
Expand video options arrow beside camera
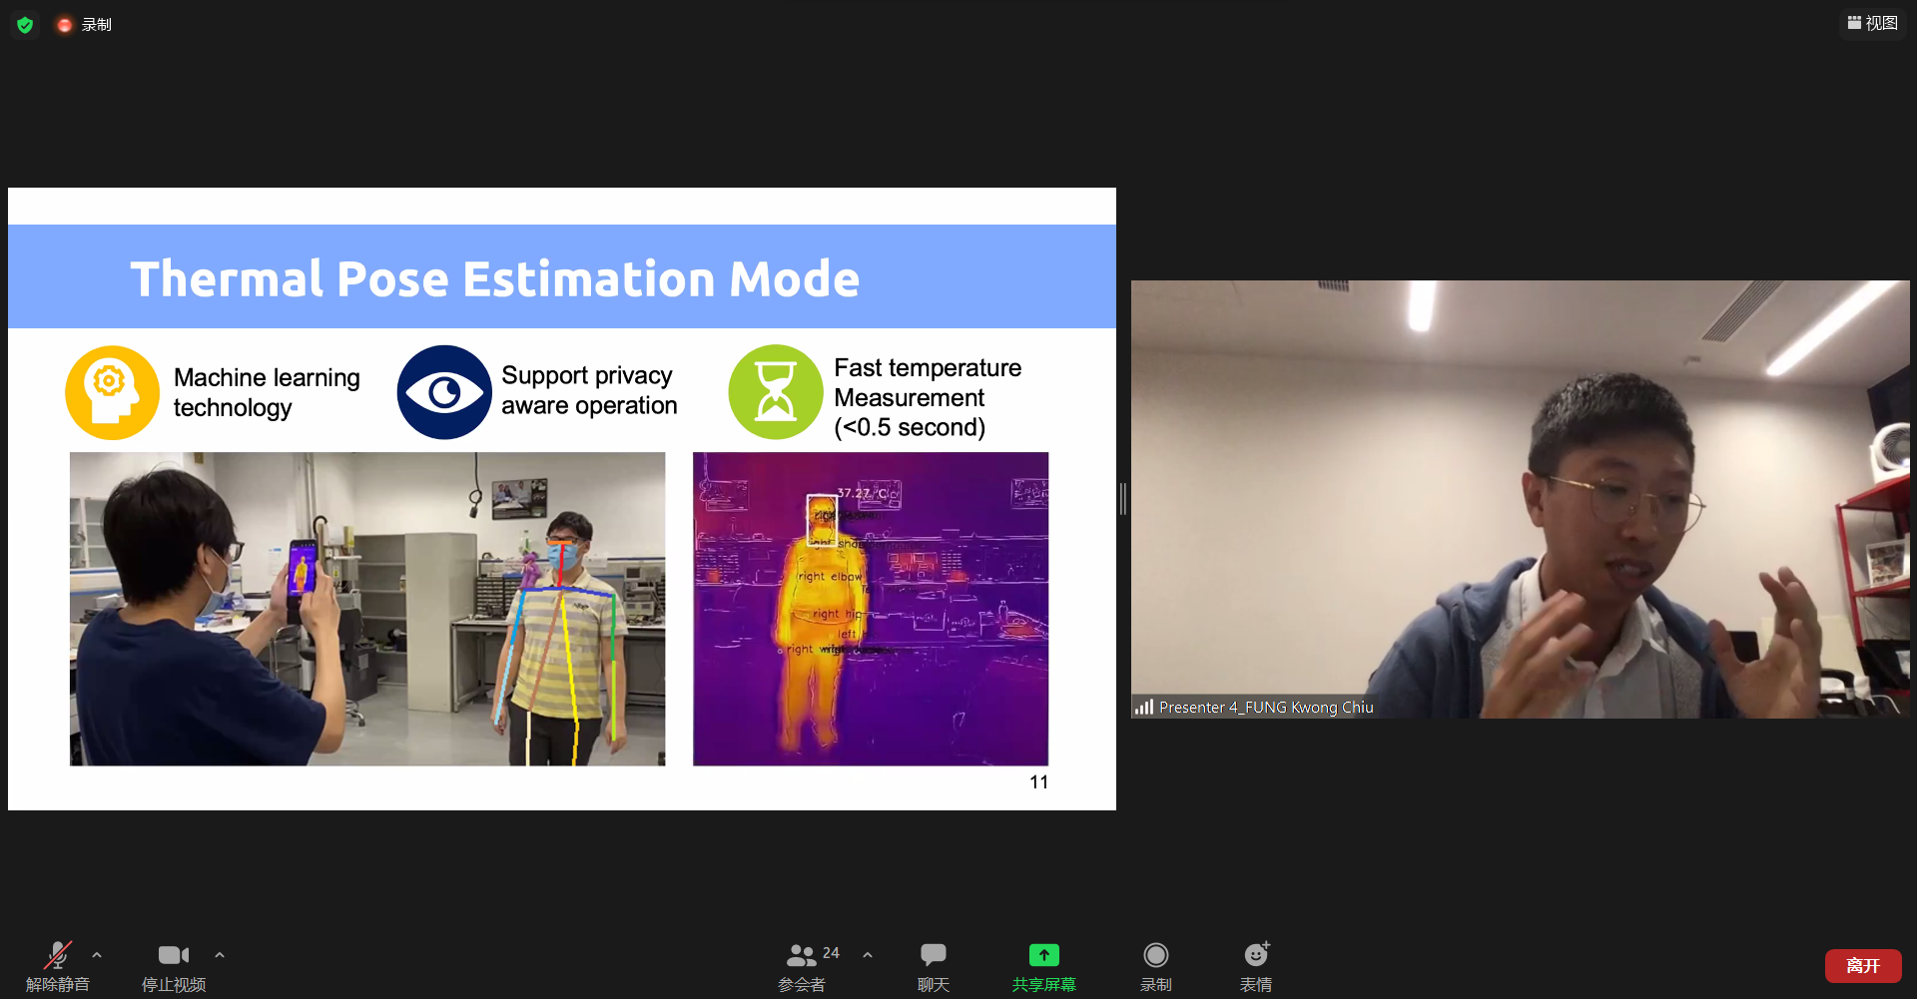pos(220,955)
